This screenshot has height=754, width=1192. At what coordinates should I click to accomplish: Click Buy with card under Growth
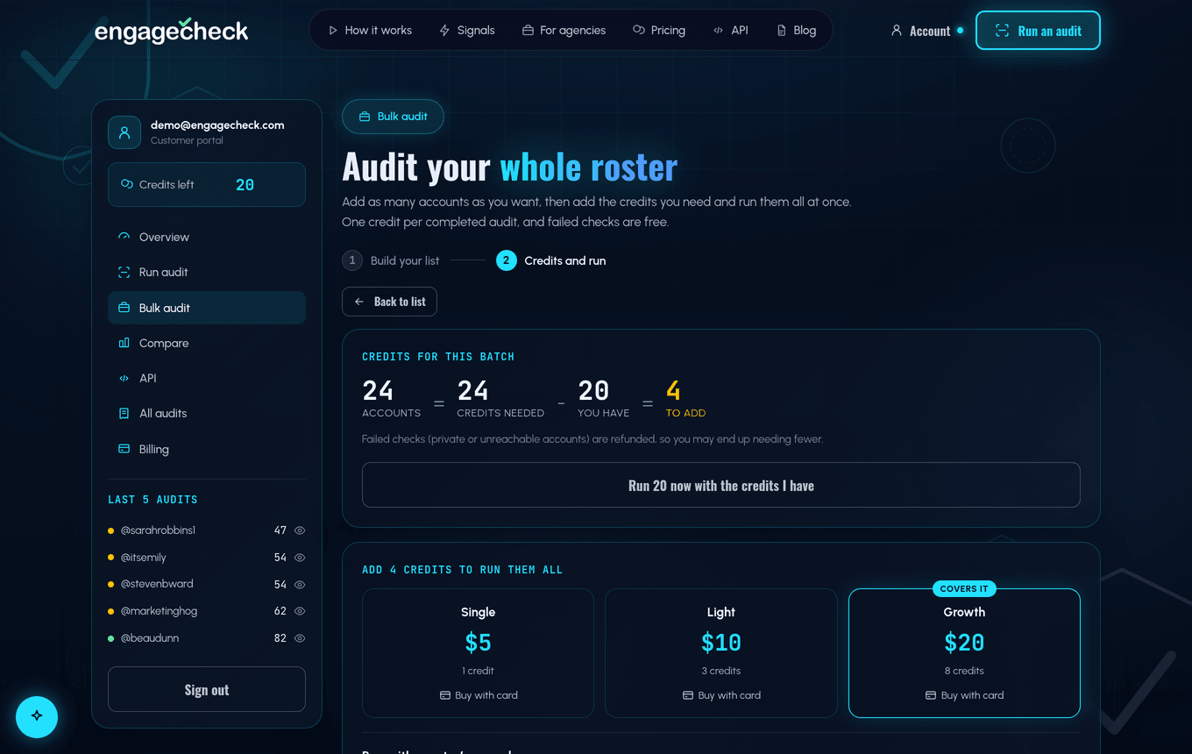pos(964,695)
